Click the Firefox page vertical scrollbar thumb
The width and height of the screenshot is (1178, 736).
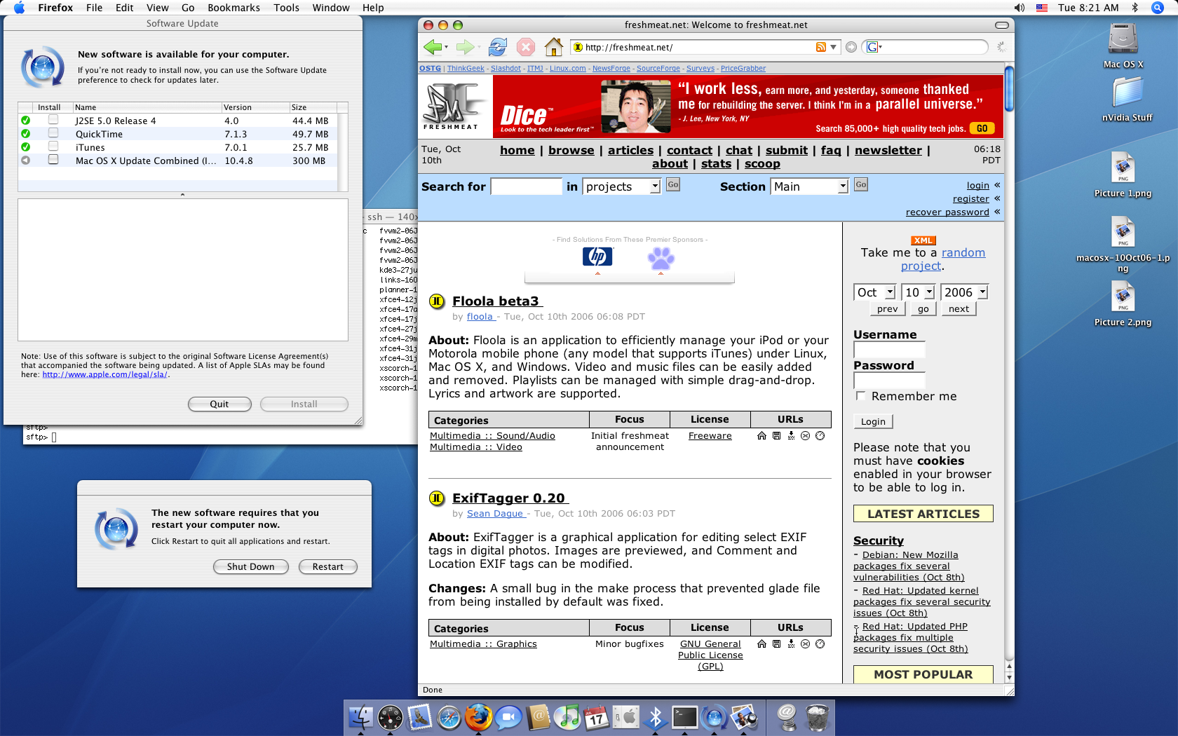1009,88
